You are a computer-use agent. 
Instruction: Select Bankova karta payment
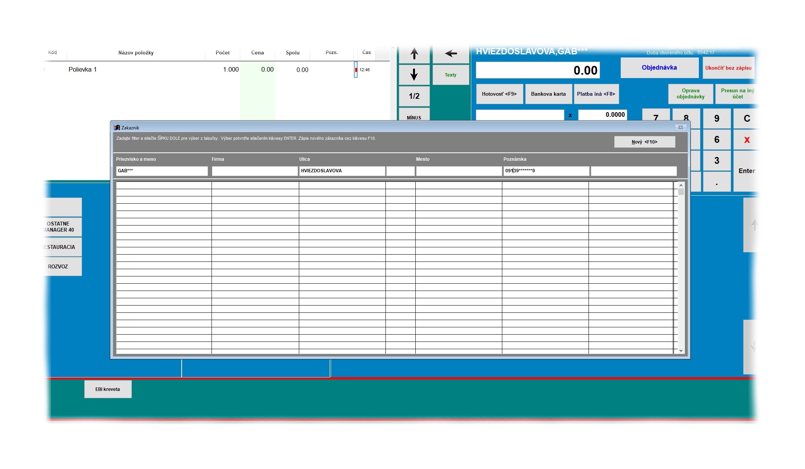(548, 94)
